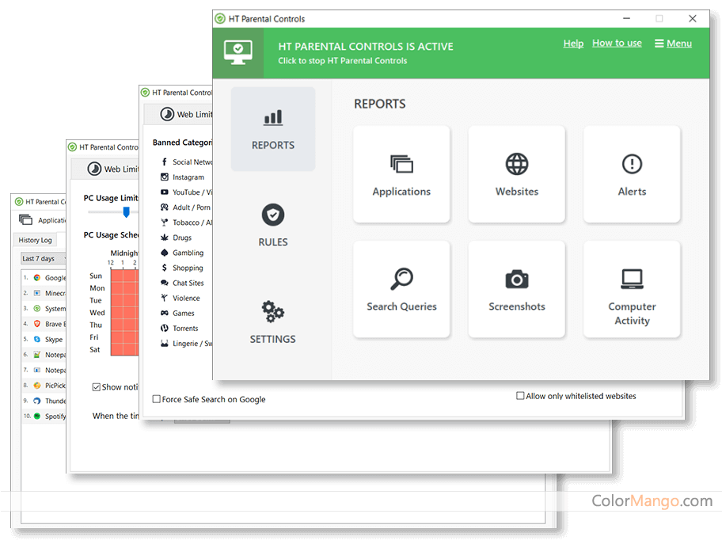Image resolution: width=722 pixels, height=548 pixels.
Task: Enable Allow only whitelisted websites
Action: [x=520, y=396]
